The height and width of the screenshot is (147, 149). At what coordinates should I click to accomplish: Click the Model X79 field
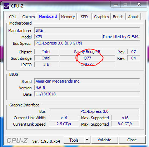tap(68, 37)
